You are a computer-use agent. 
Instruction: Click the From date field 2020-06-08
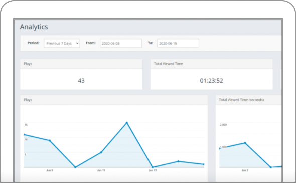[121, 43]
